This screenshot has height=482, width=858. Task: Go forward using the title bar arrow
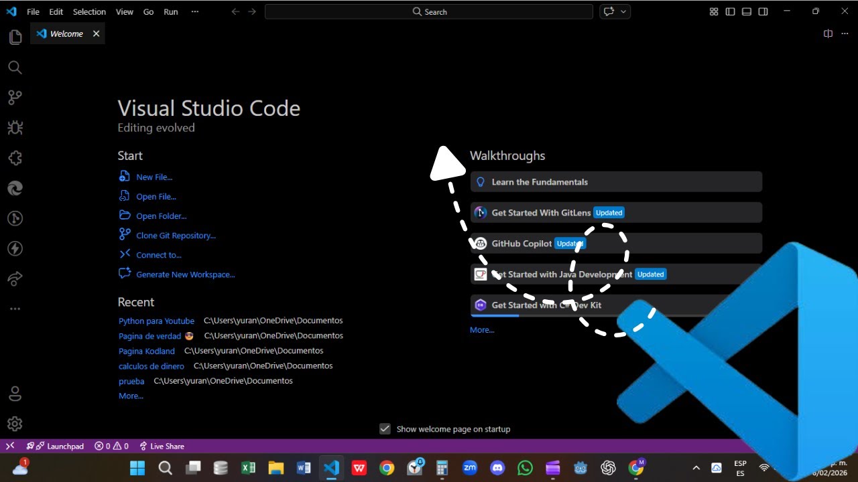pos(252,11)
